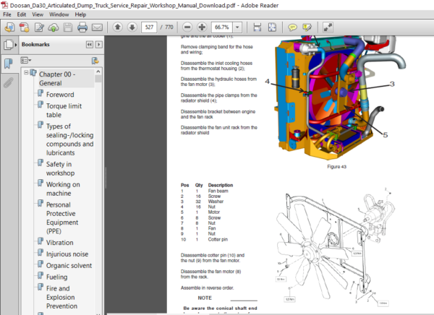Open the Foreword bookmark
Viewport: 434px width, 315px height.
(60, 95)
